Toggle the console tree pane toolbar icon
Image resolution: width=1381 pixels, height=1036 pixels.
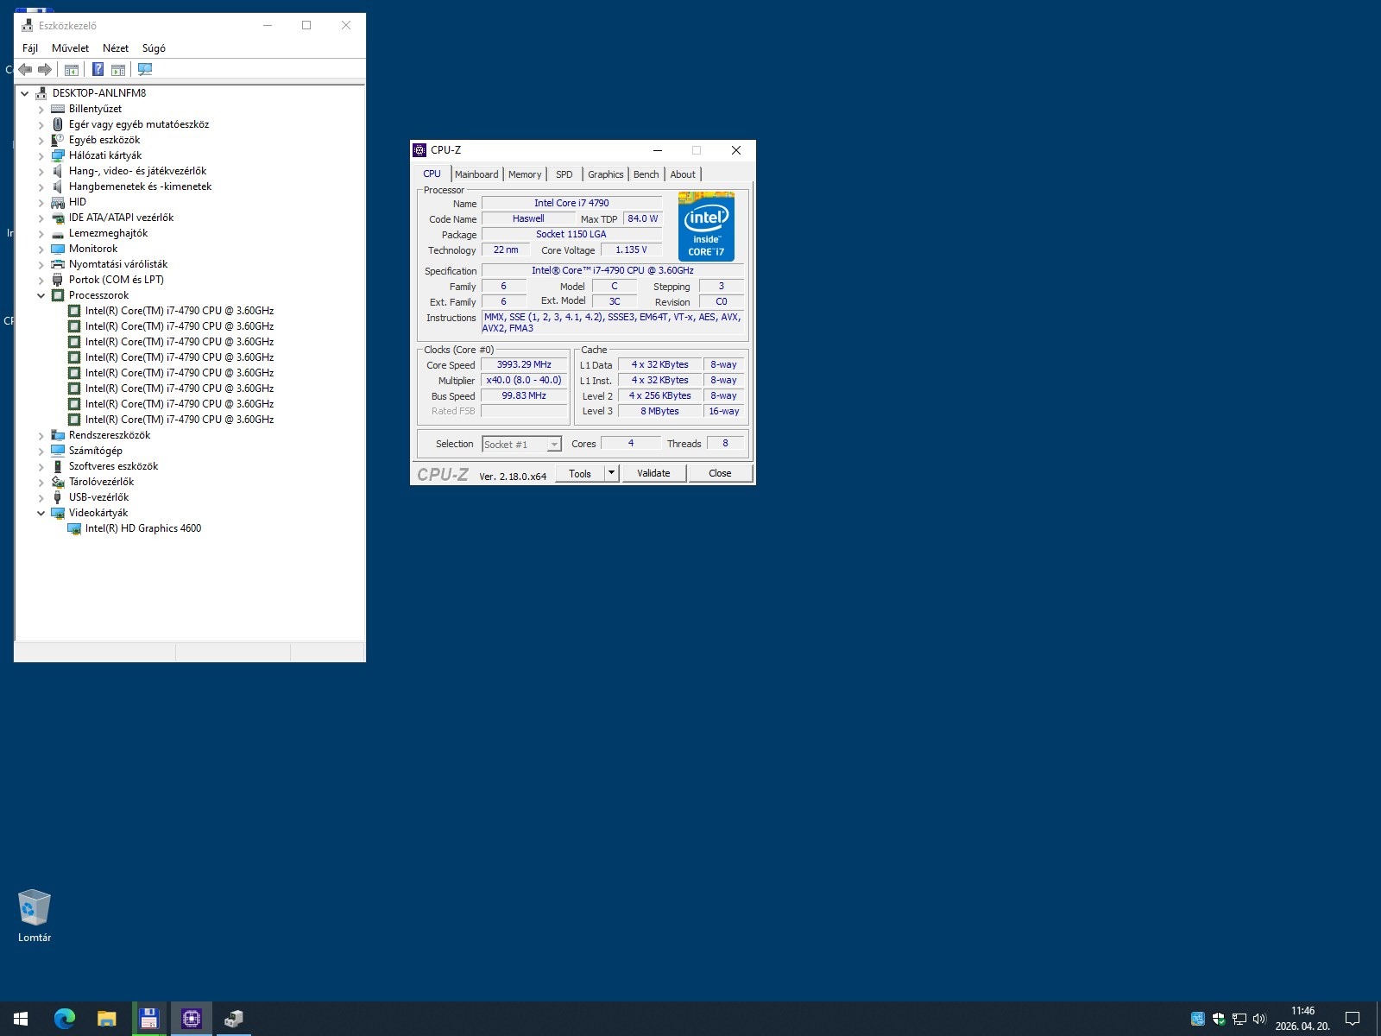coord(72,69)
